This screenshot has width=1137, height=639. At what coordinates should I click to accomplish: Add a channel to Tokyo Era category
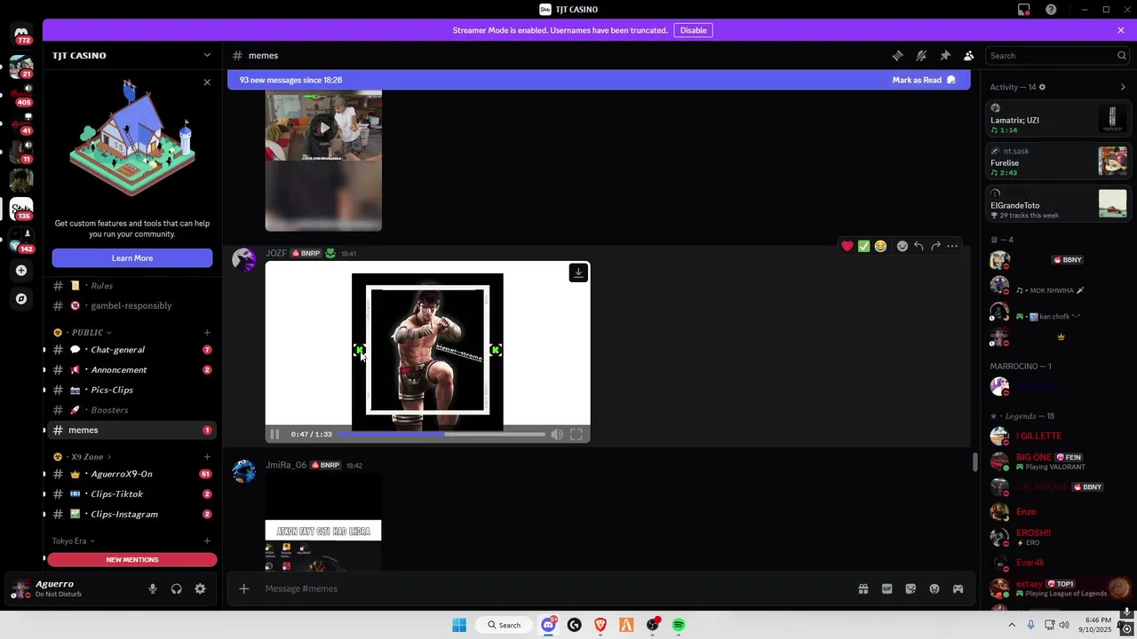click(207, 540)
